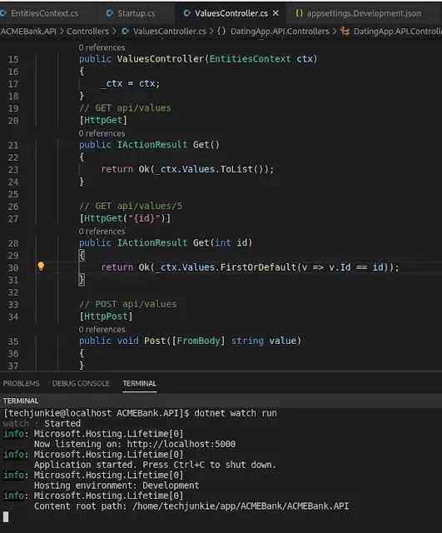
Task: Click the TERMINAL header label below panel tabs
Action: tap(21, 401)
